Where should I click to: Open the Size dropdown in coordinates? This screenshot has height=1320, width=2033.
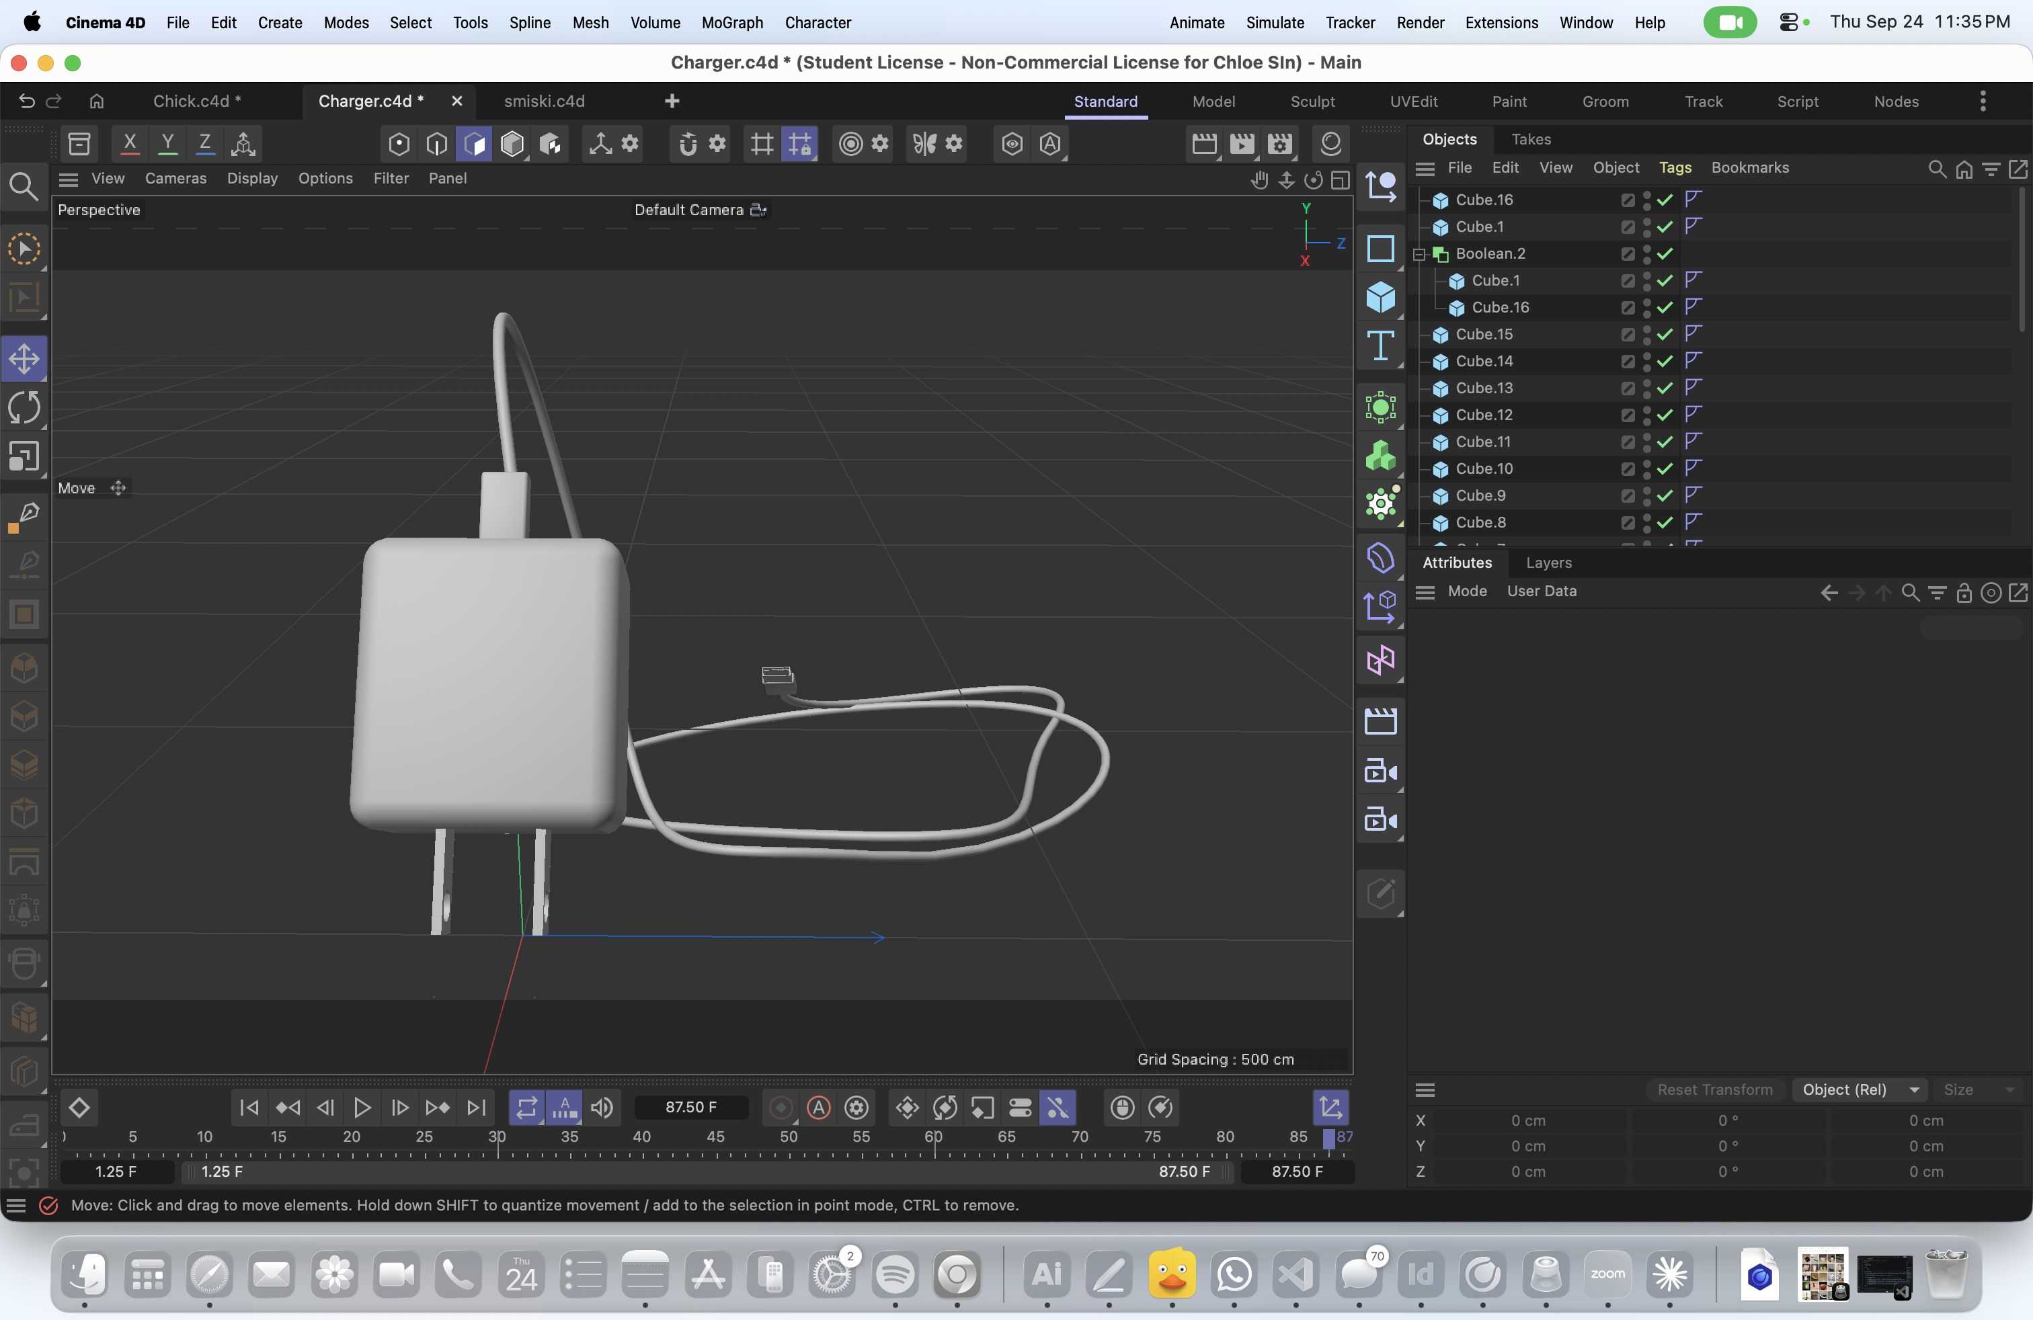pyautogui.click(x=1979, y=1089)
